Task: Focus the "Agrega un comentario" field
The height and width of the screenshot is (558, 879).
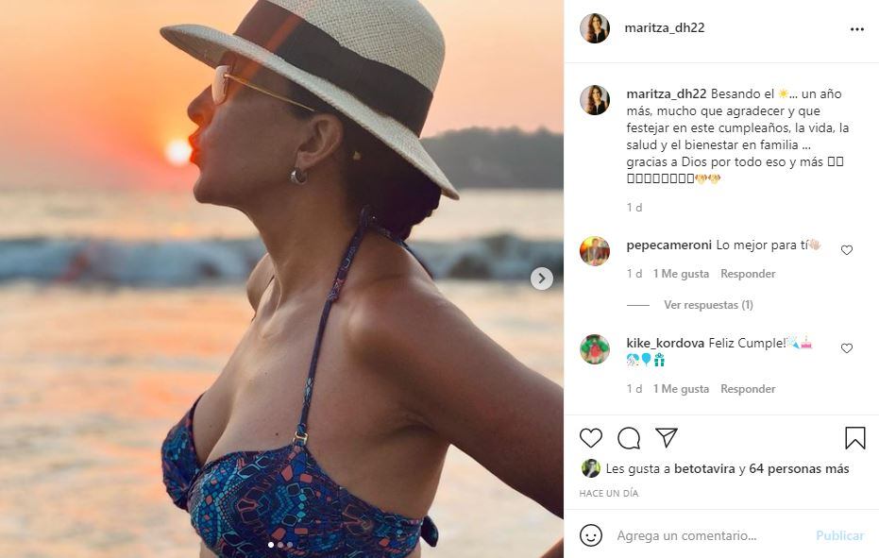Action: click(x=708, y=535)
